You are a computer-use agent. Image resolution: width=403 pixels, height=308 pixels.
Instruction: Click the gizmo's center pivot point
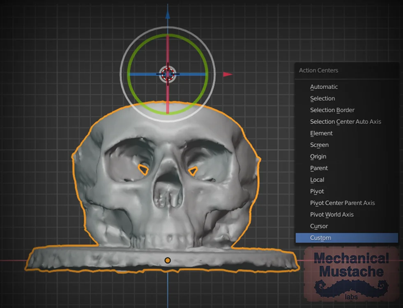(x=168, y=74)
